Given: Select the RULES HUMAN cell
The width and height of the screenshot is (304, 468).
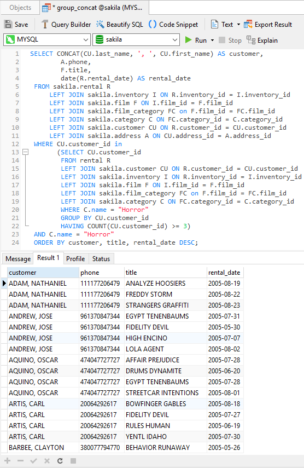Looking at the screenshot, I should [166, 426].
